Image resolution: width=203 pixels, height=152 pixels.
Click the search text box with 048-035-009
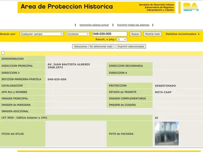click(x=110, y=34)
